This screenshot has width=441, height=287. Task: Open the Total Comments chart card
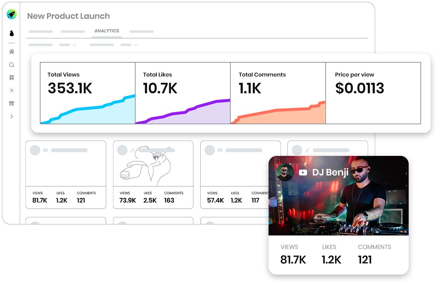278,93
